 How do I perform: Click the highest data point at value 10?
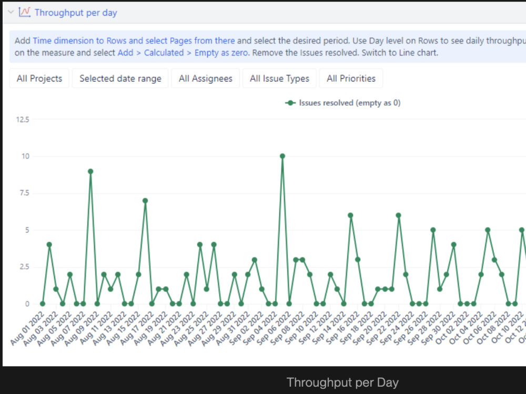[282, 156]
